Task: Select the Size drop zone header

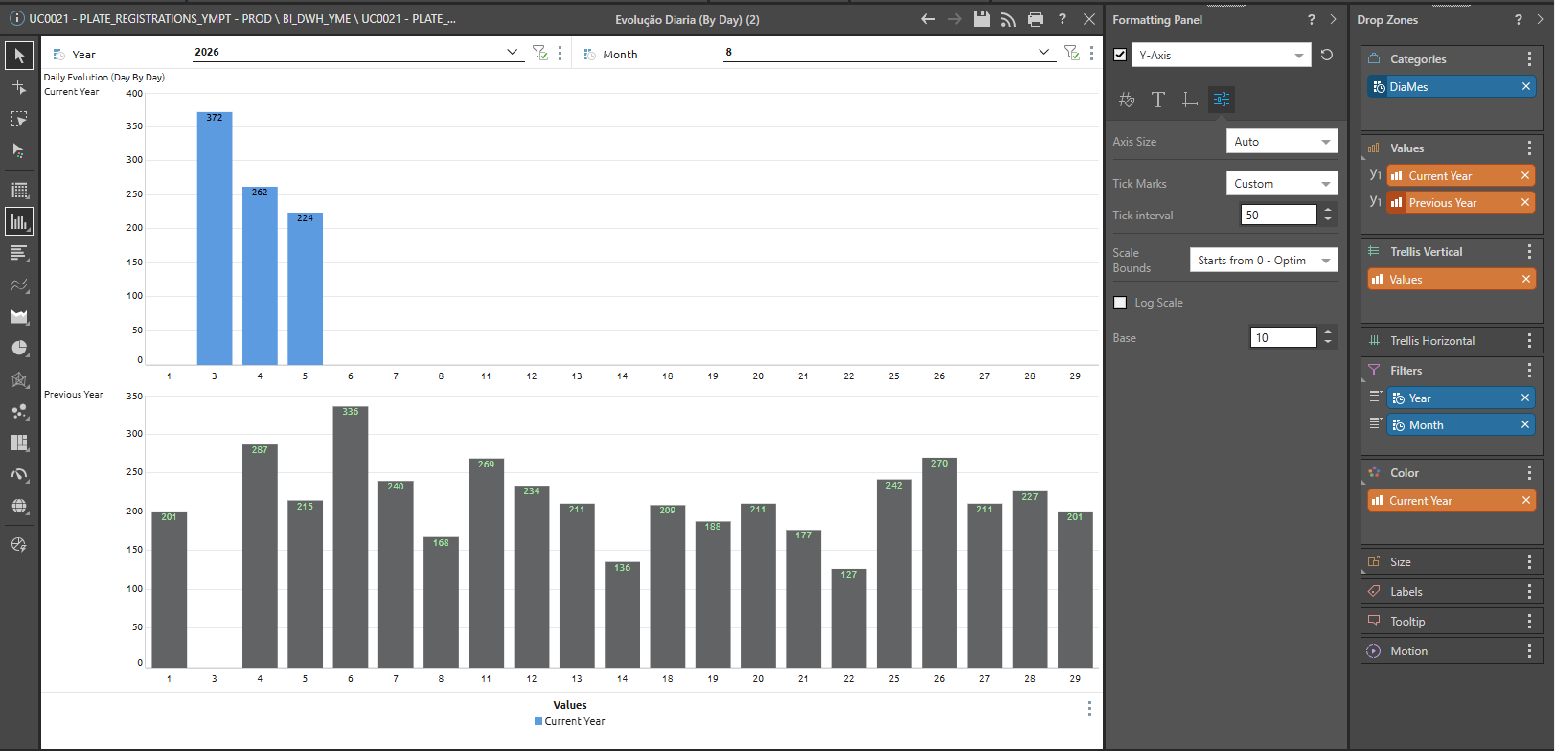Action: (x=1452, y=562)
